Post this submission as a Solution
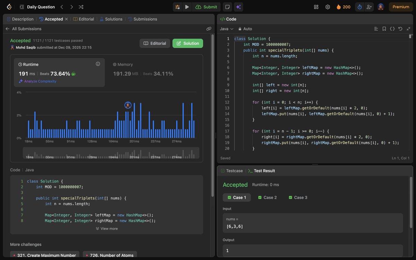Viewport: 416px width, 260px height. click(x=188, y=43)
